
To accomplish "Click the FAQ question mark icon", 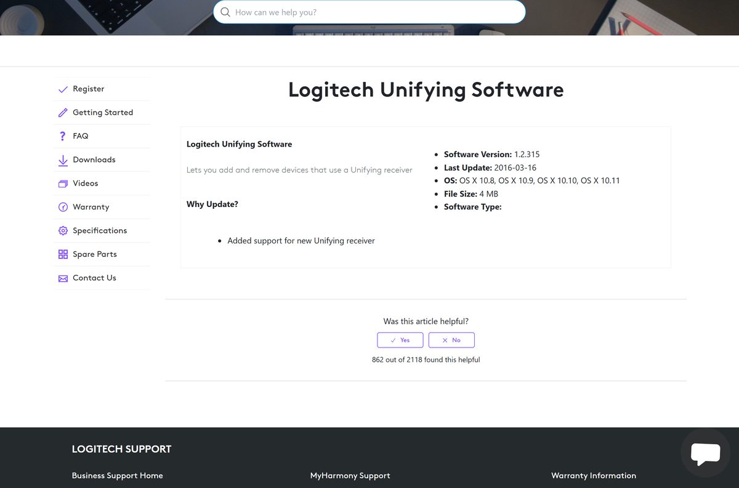I will [63, 136].
